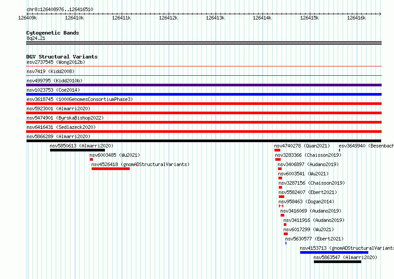Click the nsv3411916 (Audano2019) label

tap(314, 220)
